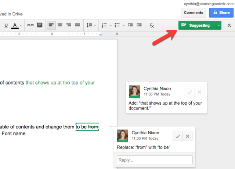Clear formatting from selected text

coord(151,25)
